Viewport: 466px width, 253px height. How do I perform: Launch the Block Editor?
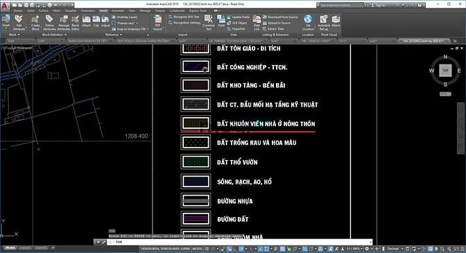pyautogui.click(x=76, y=23)
